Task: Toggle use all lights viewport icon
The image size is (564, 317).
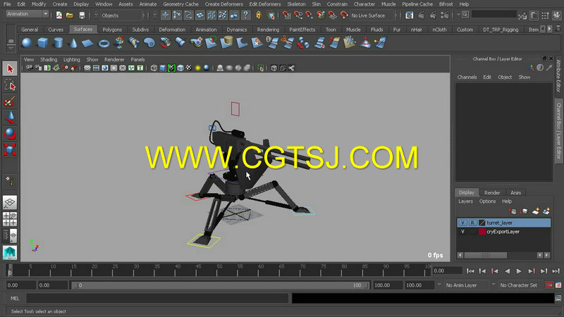Action: (197, 68)
